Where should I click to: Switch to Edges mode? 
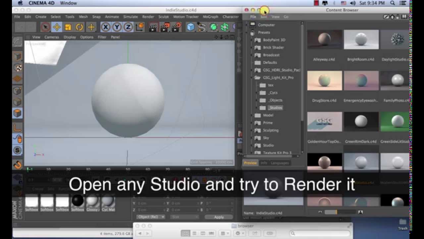click(x=18, y=102)
